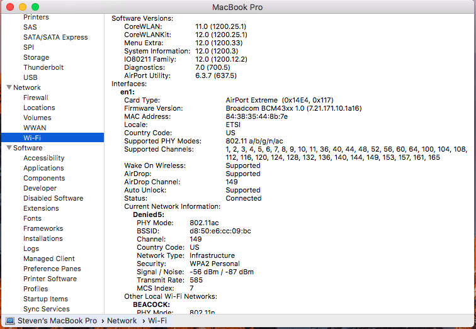Viewport: 476px width, 329px height.
Task: Select the Software category heading
Action: click(28, 148)
